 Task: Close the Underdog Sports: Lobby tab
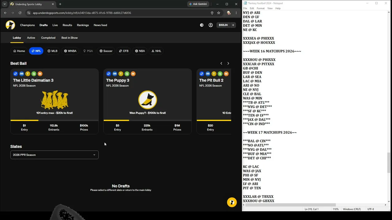pos(53,4)
